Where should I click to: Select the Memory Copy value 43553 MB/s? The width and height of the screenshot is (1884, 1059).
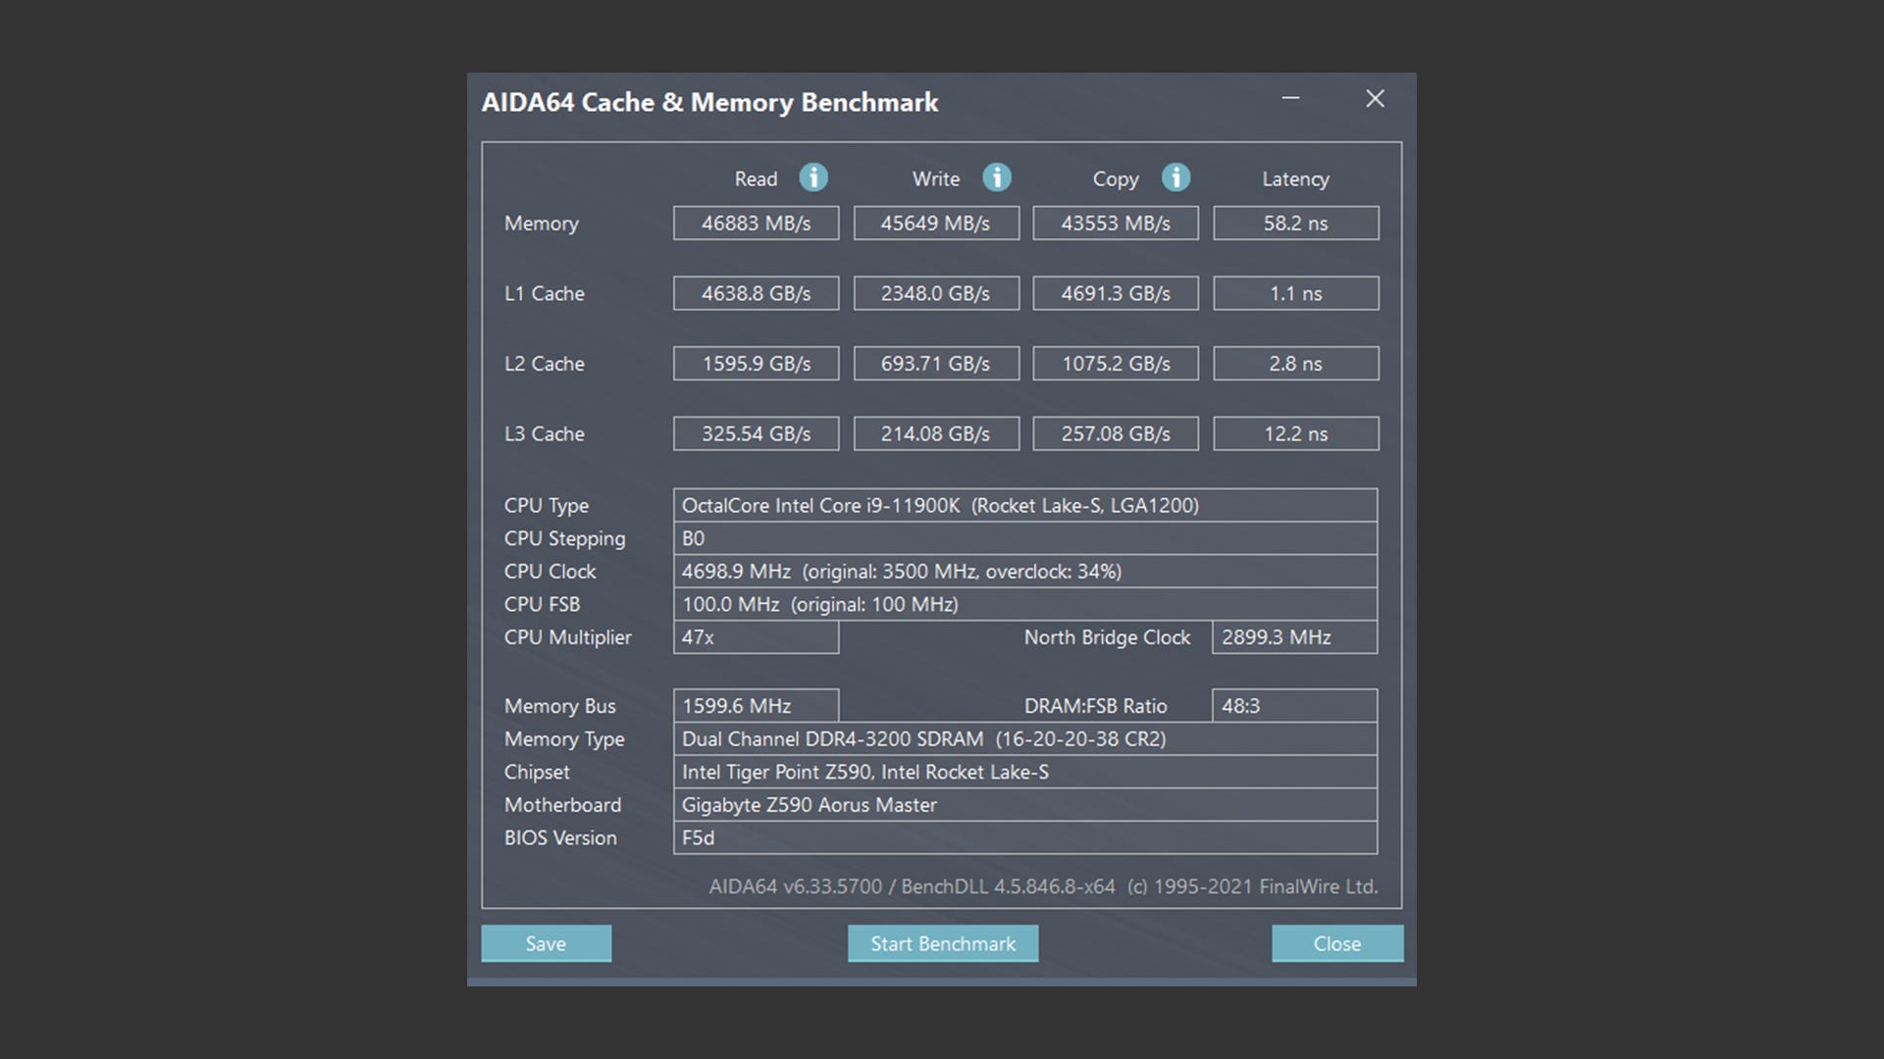[x=1116, y=223]
